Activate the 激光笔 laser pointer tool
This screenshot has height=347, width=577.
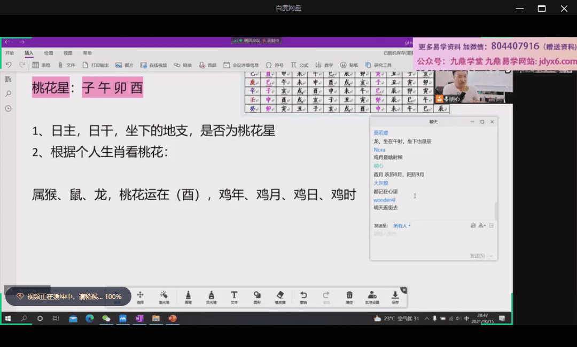point(164,297)
